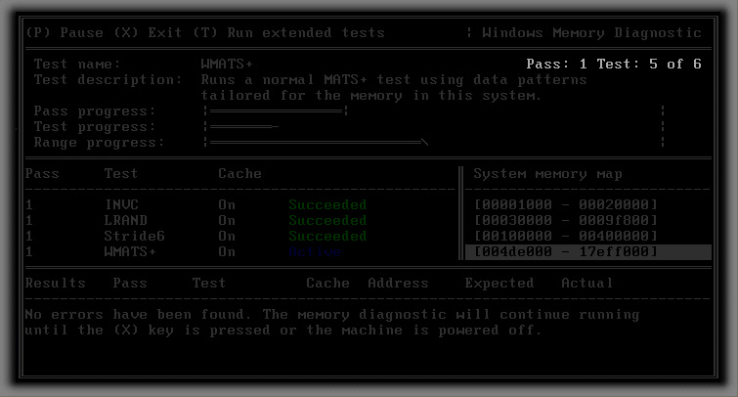The width and height of the screenshot is (738, 397).
Task: Click the Actual column header in results
Action: point(586,283)
